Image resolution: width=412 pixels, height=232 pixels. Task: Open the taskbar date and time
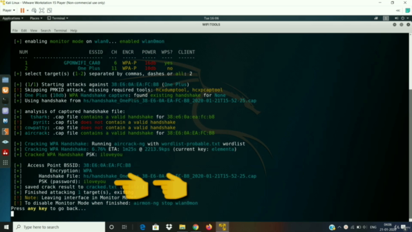pos(388,227)
